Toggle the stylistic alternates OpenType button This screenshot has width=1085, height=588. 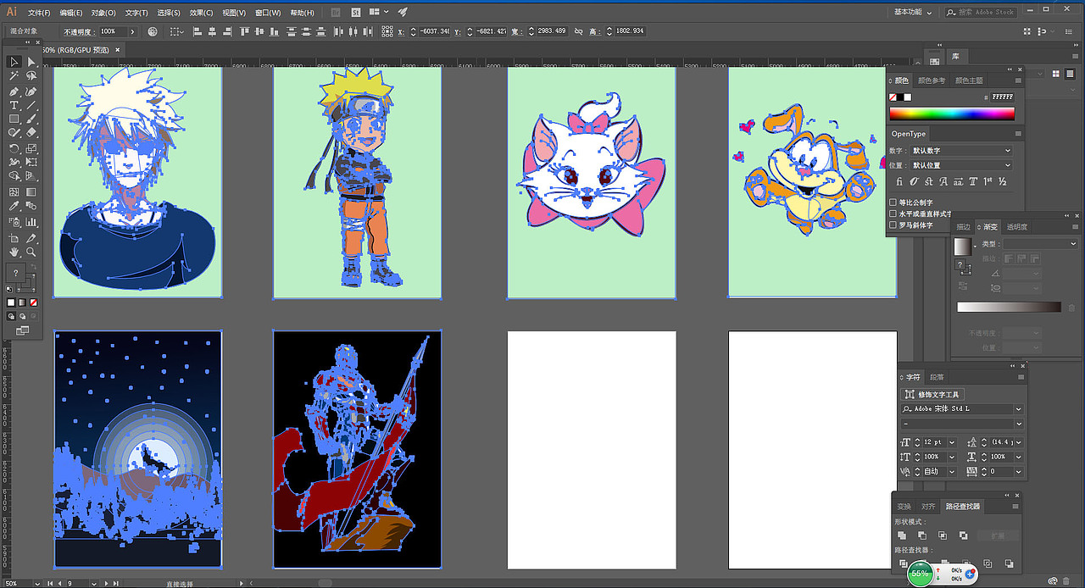tap(958, 181)
